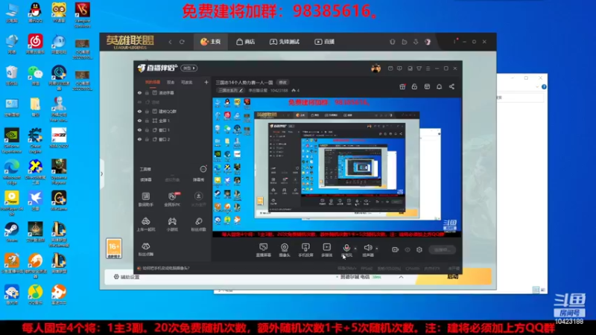Viewport: 596px width, 335px height.
Task: Expand the up chevron in League bottom bar
Action: [401, 277]
